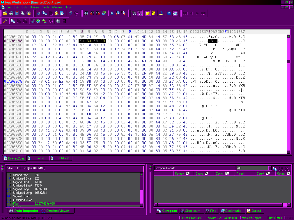
Task: Click the address 00A96578 in offset column
Action: pyautogui.click(x=13, y=82)
